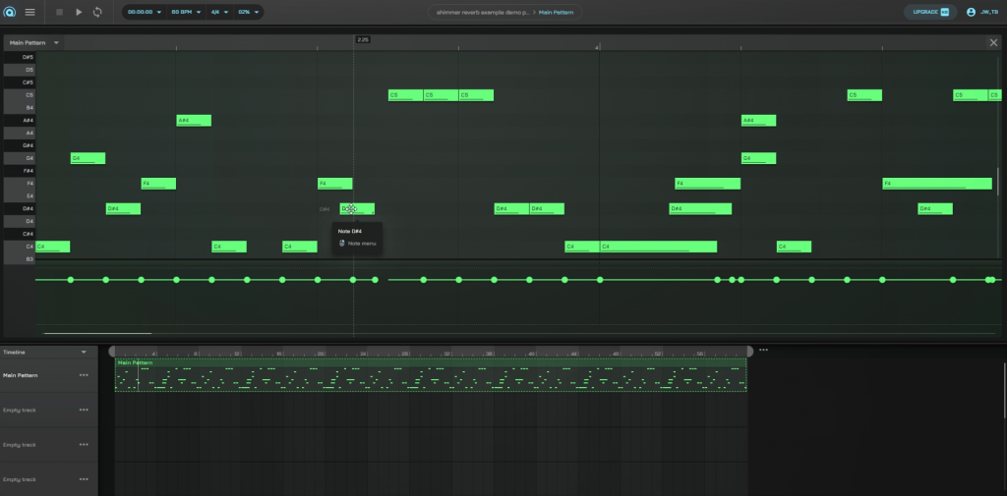Click the A#4 piano key
This screenshot has height=496, width=1007.
point(20,120)
